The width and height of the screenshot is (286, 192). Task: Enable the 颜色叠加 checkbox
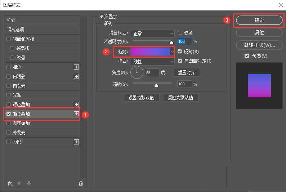click(8, 104)
